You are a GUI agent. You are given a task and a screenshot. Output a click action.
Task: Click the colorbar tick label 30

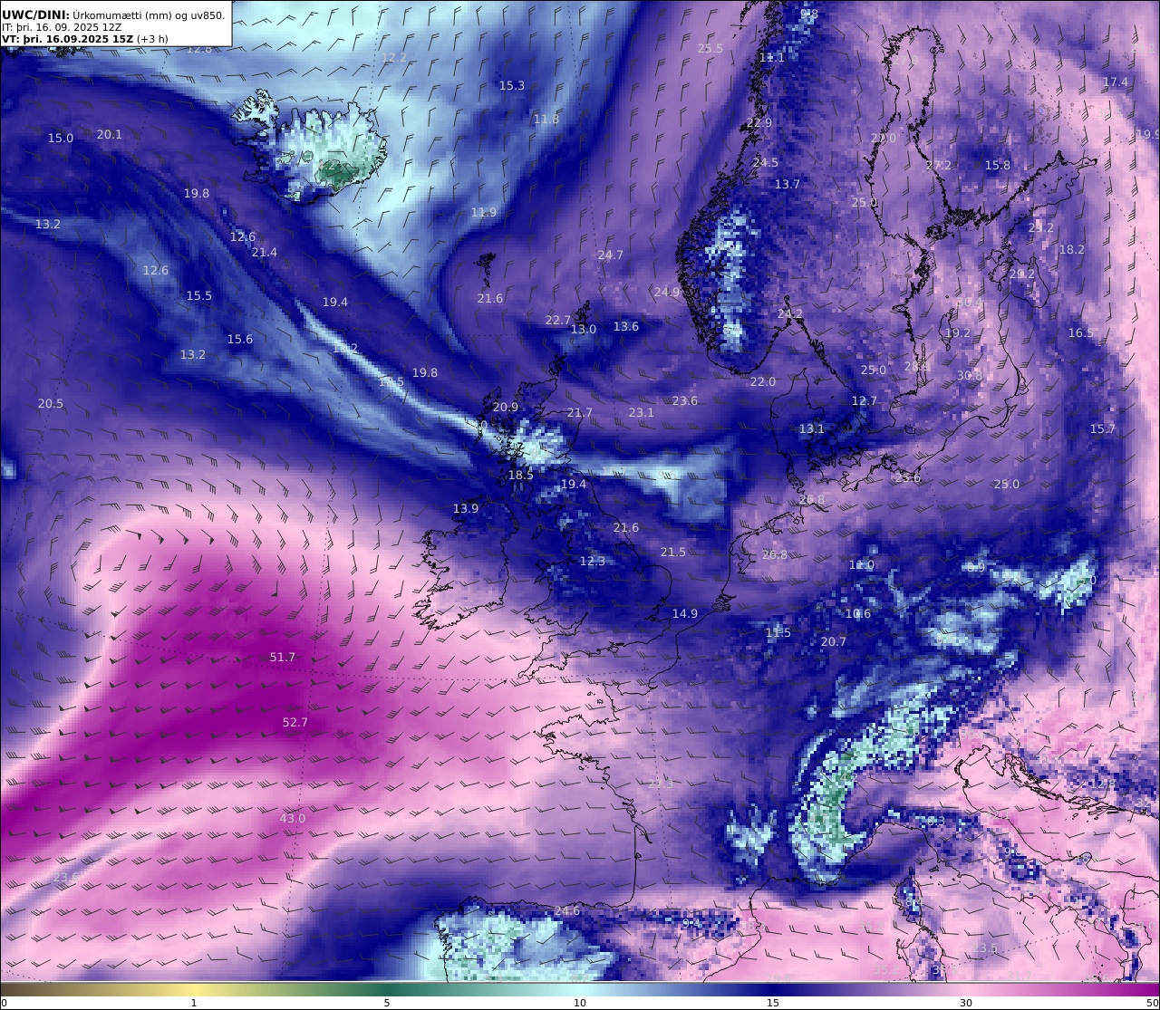966,1003
